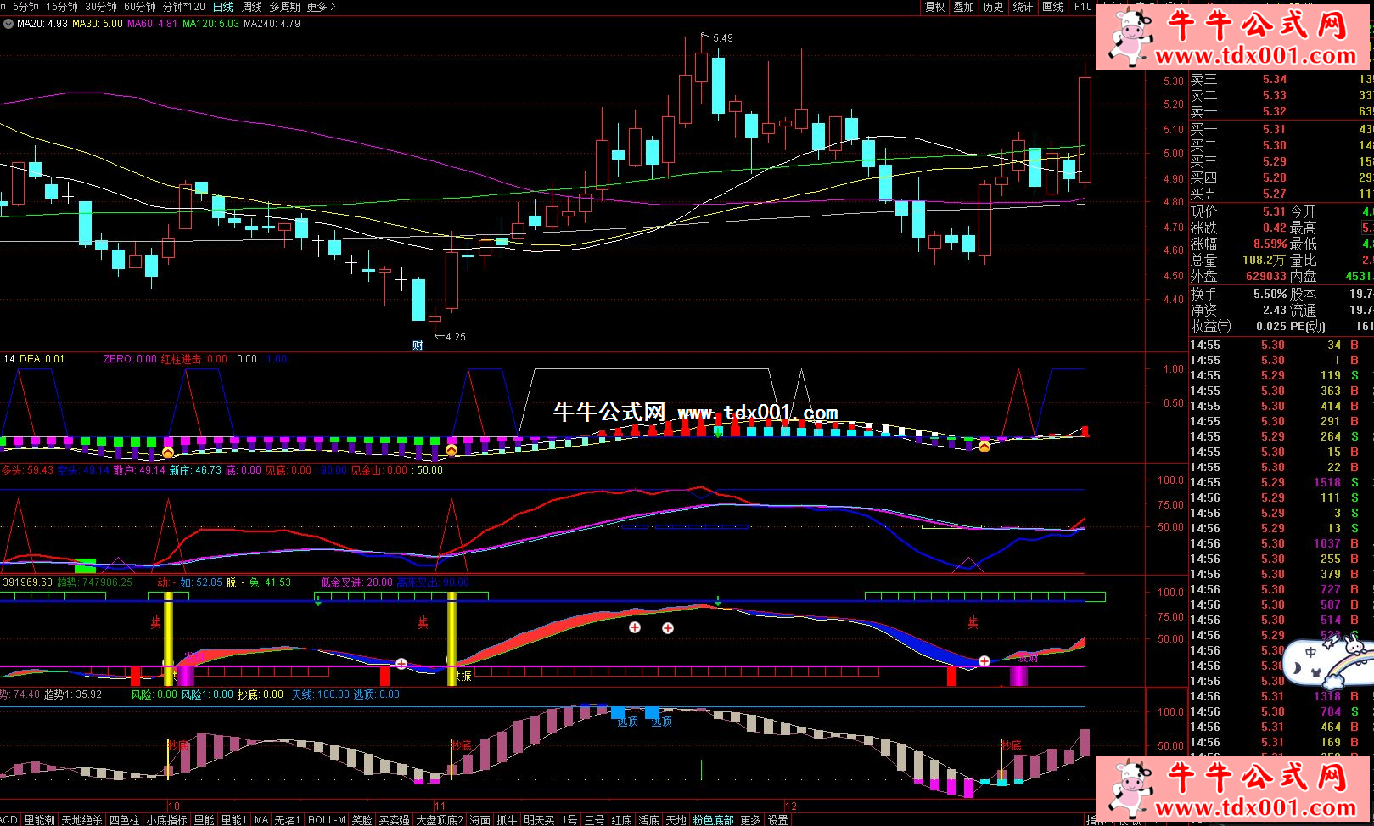Open the 更多 indicators menu at bottom
Screen dimensions: 1374x826
click(750, 820)
